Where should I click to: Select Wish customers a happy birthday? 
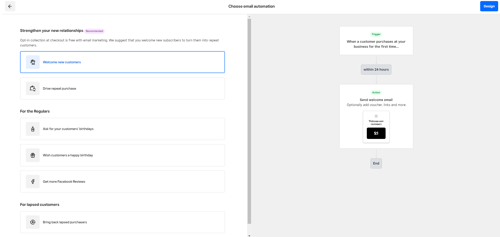click(68, 155)
